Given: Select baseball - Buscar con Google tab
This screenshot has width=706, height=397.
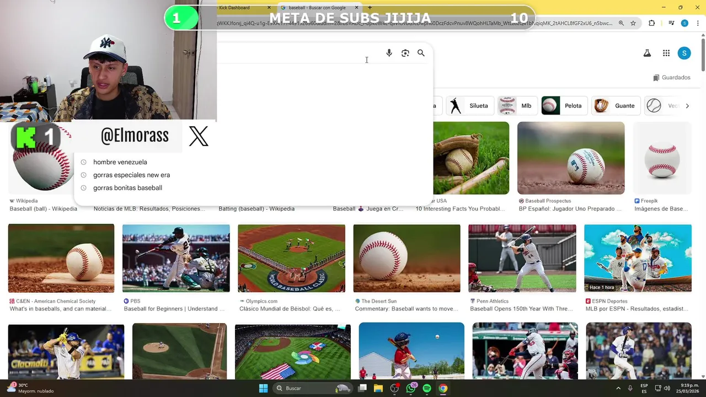Looking at the screenshot, I should 319,8.
